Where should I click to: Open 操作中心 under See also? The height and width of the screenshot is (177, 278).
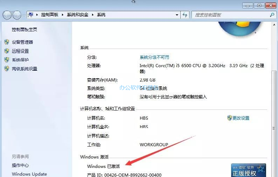tap(20, 165)
